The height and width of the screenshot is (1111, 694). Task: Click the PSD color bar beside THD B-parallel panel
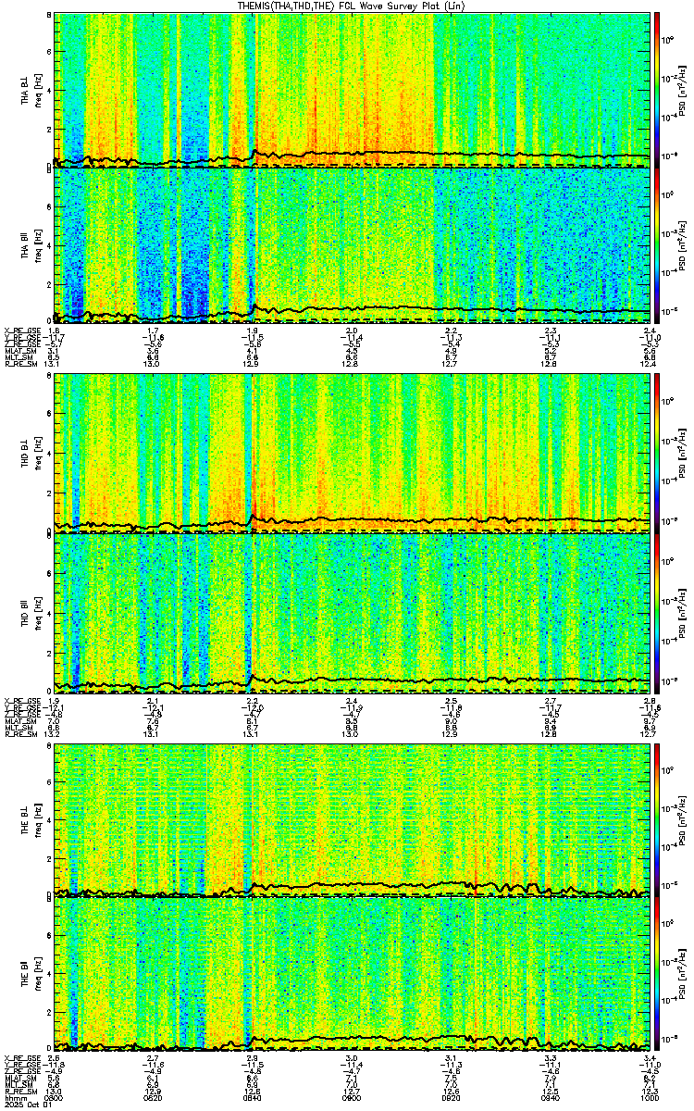(x=658, y=613)
